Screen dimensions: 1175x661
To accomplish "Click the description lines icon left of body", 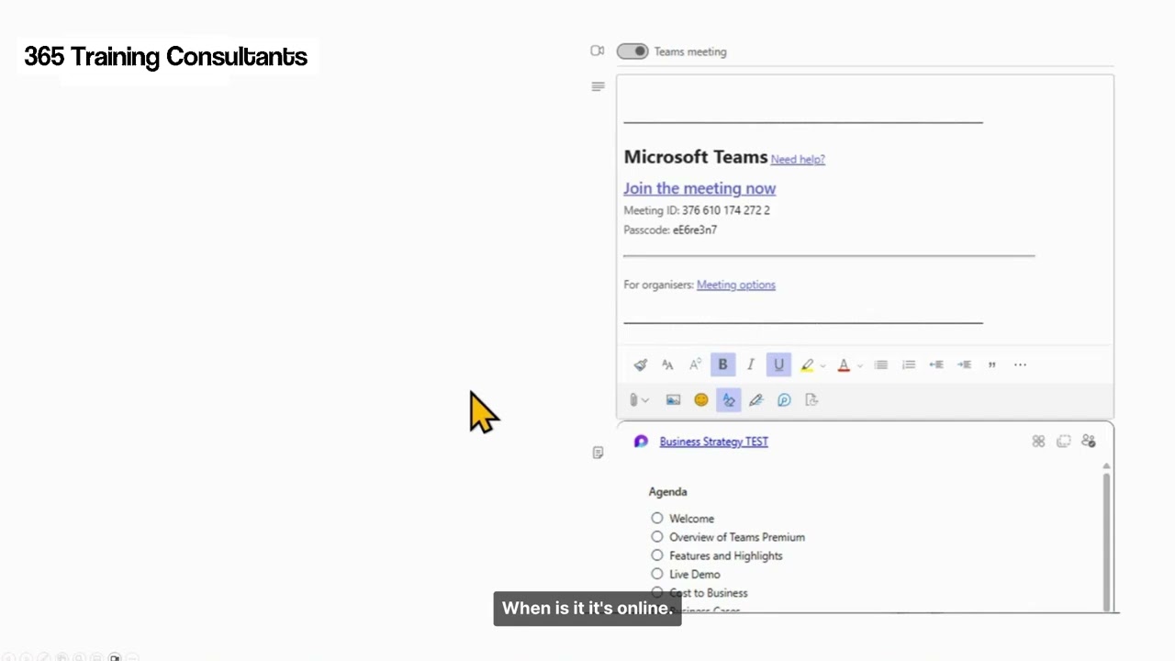I will tap(598, 86).
